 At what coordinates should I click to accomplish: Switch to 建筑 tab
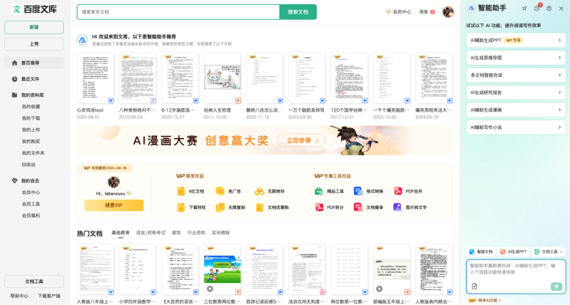pyautogui.click(x=176, y=232)
